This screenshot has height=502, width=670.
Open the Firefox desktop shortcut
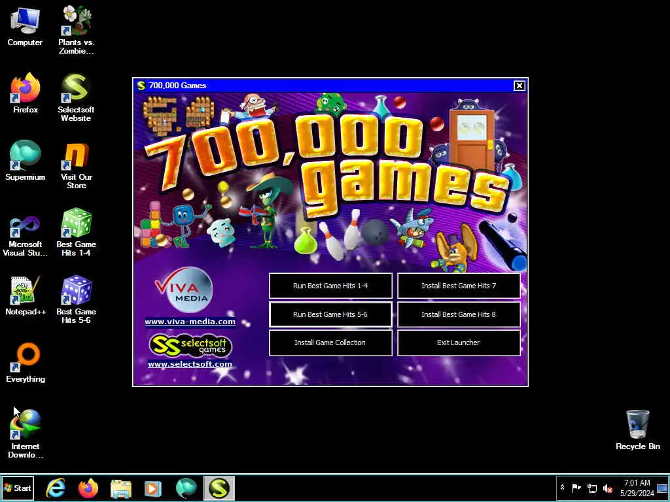coord(26,93)
